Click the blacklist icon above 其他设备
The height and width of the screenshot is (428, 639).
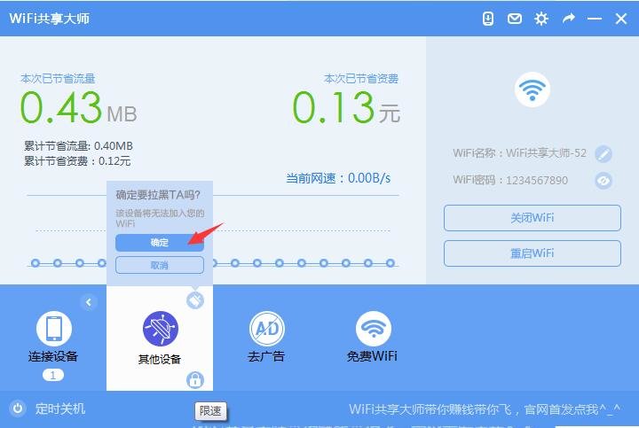click(195, 300)
